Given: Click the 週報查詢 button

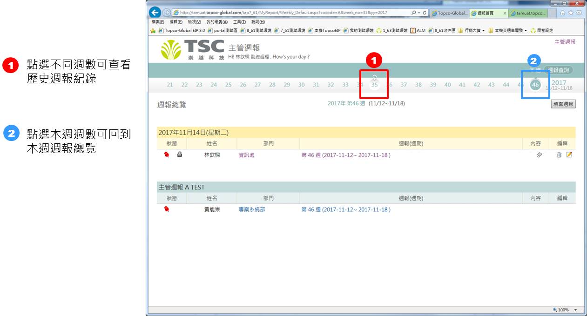Looking at the screenshot, I should 559,70.
